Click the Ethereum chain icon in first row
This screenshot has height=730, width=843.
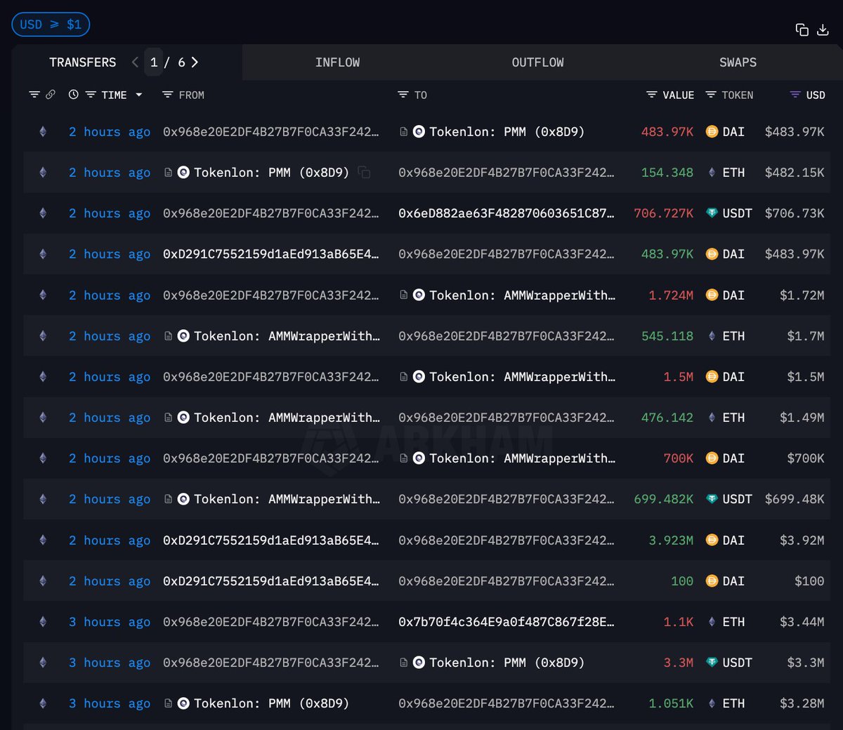click(x=43, y=132)
